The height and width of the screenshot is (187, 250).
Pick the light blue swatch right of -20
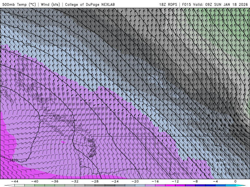tap(140, 185)
